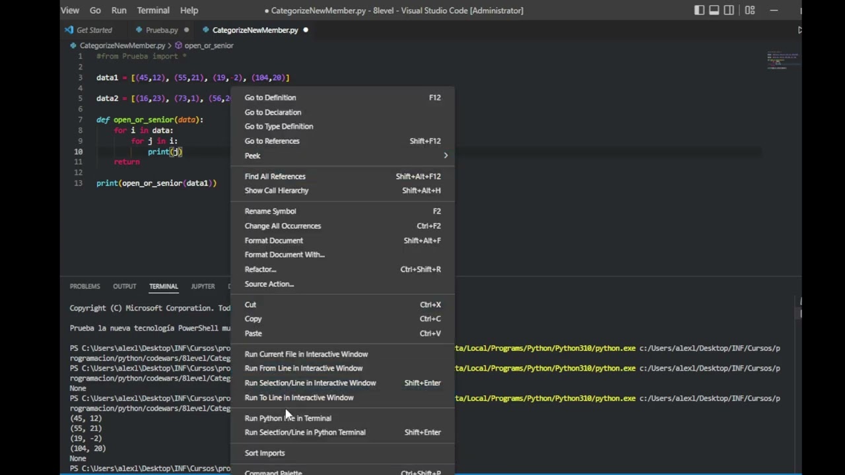Expand the Peek submenu arrow
Screen dimensions: 845x475
(446, 156)
